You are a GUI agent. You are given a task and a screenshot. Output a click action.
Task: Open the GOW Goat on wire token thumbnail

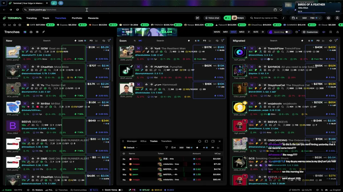(x=13, y=52)
